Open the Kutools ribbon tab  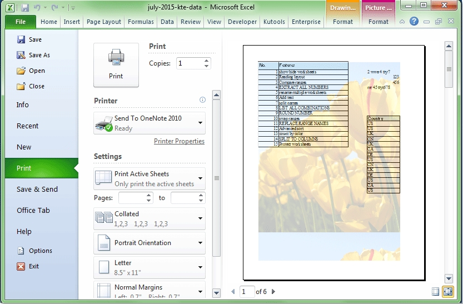point(274,22)
